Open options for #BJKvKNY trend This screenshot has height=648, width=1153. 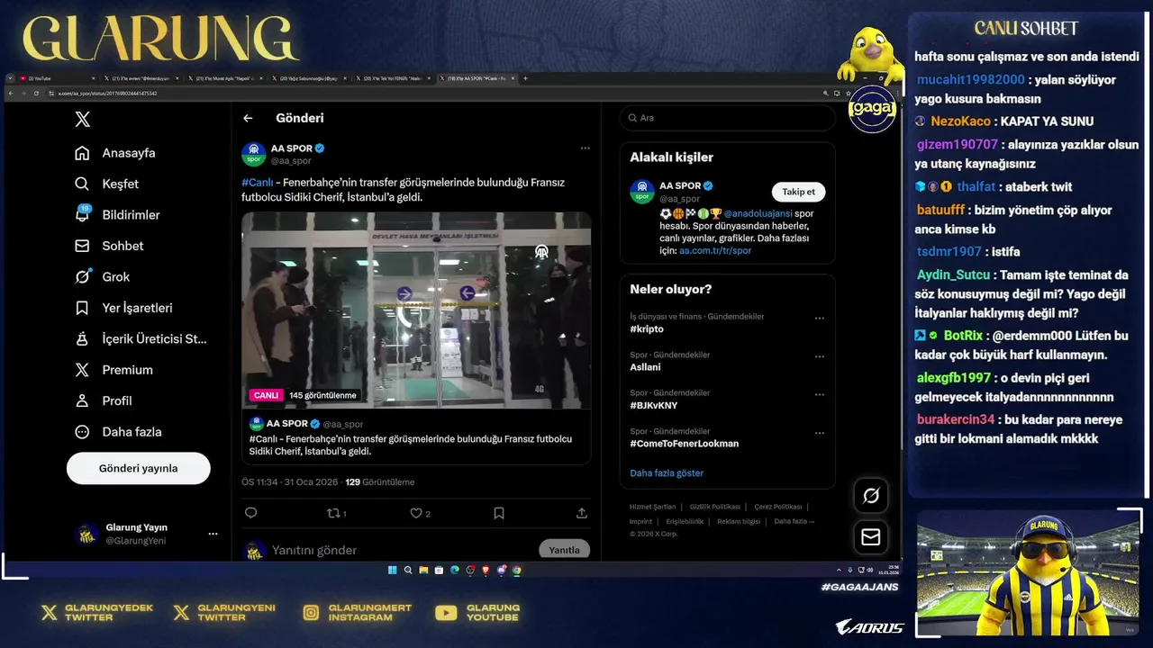pos(820,394)
